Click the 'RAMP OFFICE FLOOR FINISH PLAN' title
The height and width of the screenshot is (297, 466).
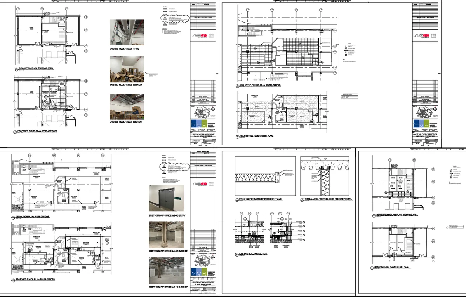257,137
